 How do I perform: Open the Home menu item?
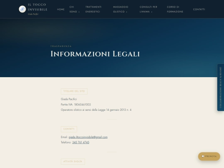(61, 9)
